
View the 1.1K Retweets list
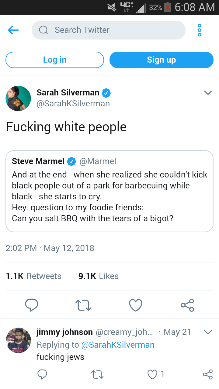coord(34,276)
